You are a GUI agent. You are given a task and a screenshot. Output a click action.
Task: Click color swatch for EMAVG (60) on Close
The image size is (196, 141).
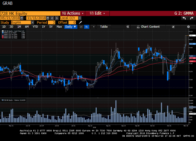[3, 38]
